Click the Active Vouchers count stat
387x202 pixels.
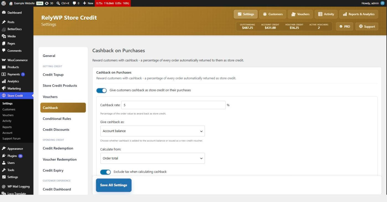click(319, 26)
